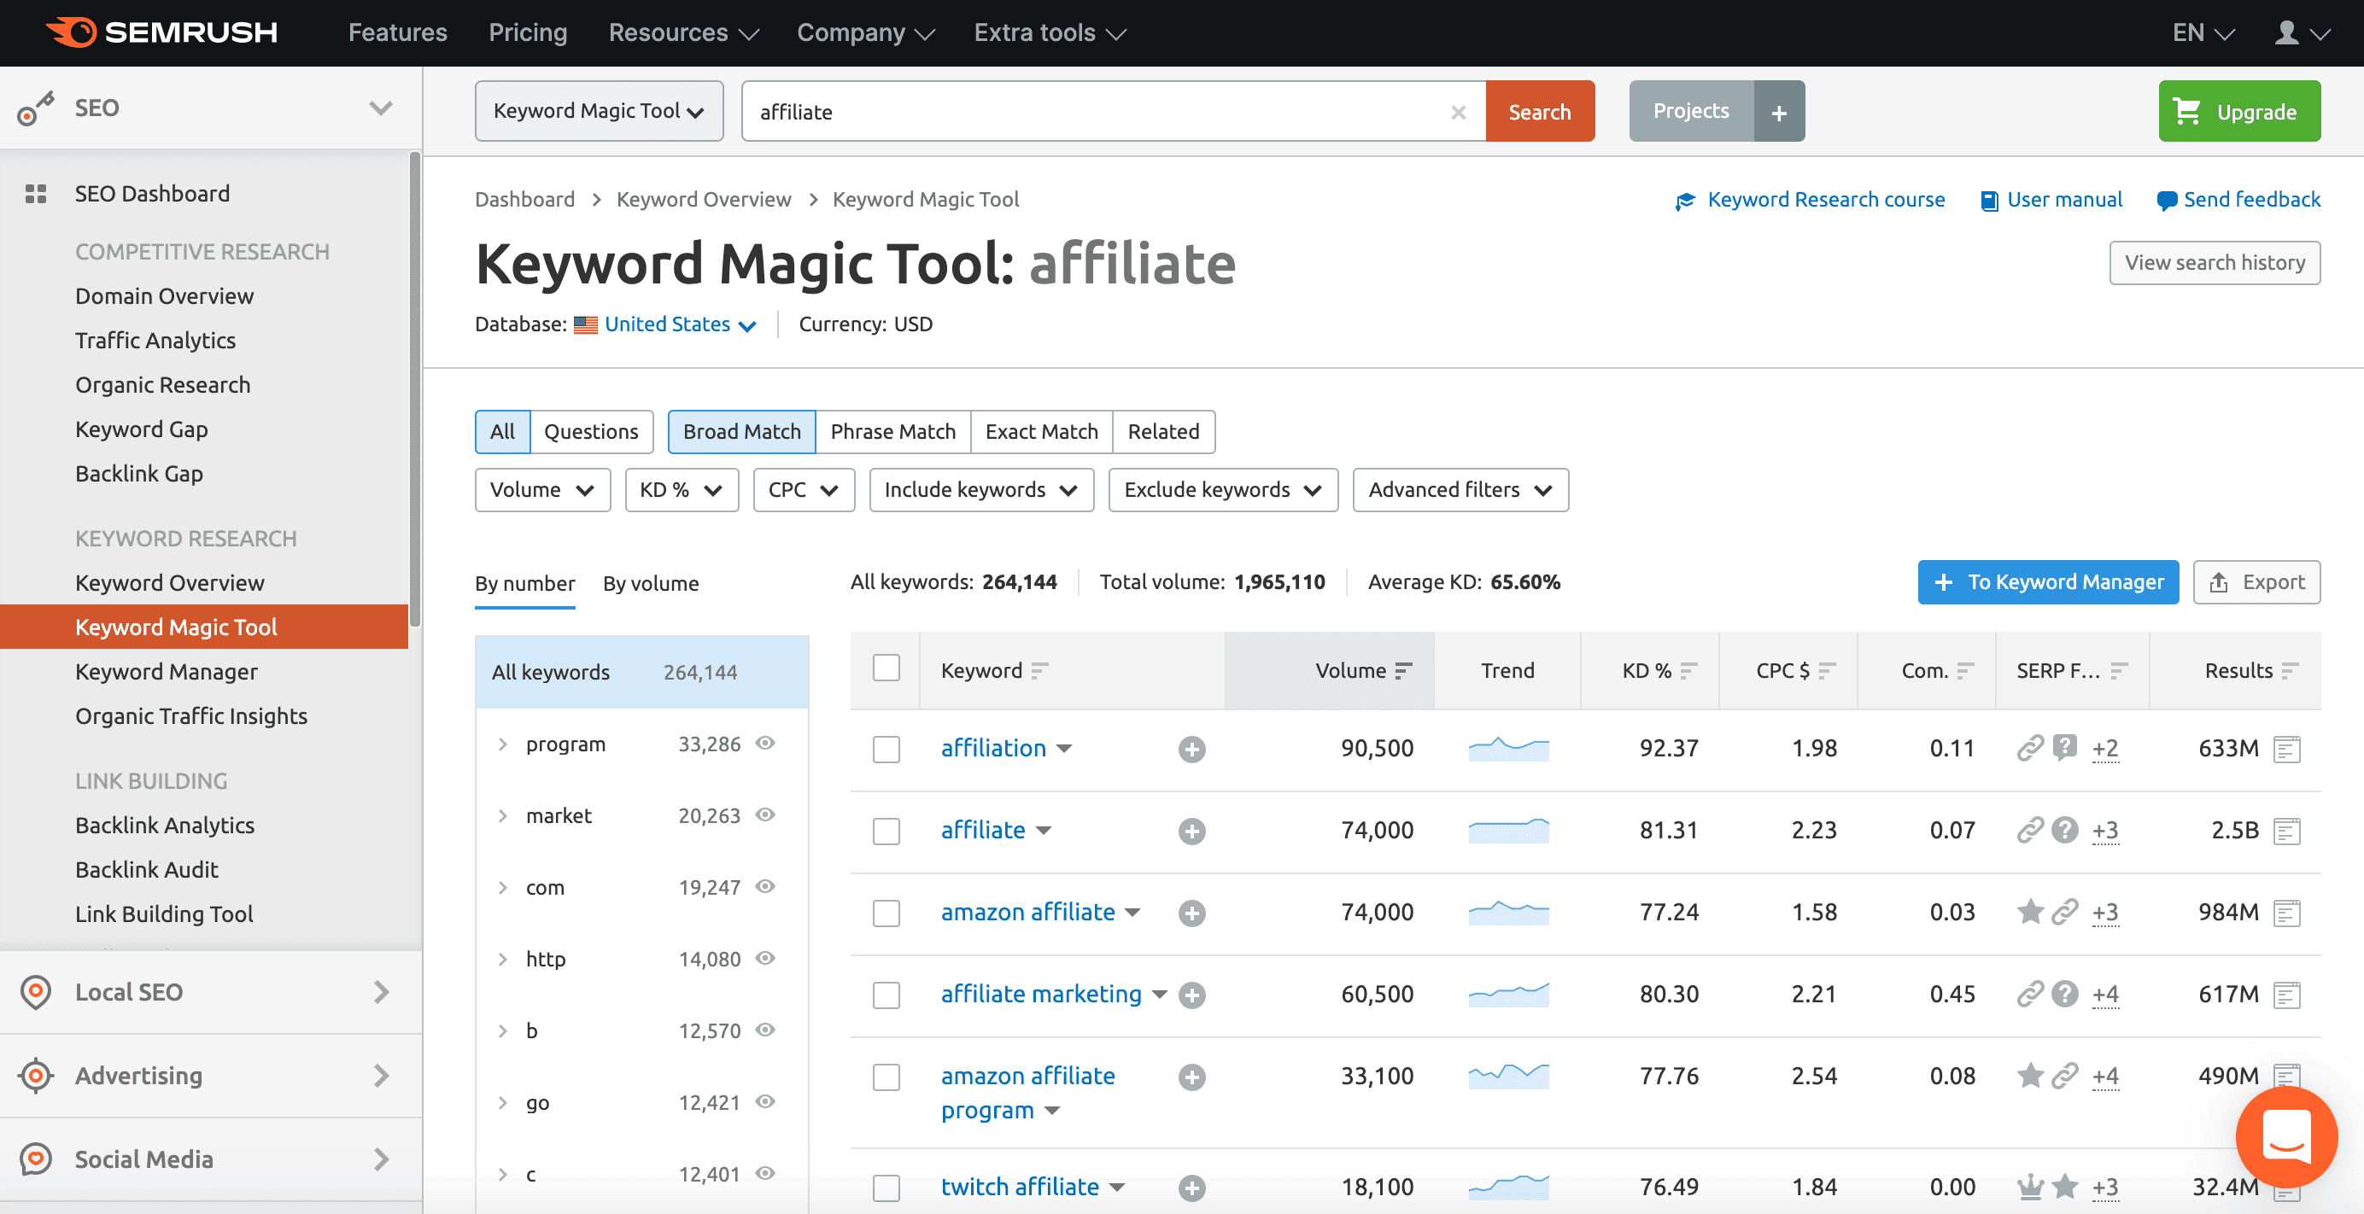This screenshot has height=1214, width=2364.
Task: Click the plus icon next to Projects
Action: pyautogui.click(x=1778, y=112)
